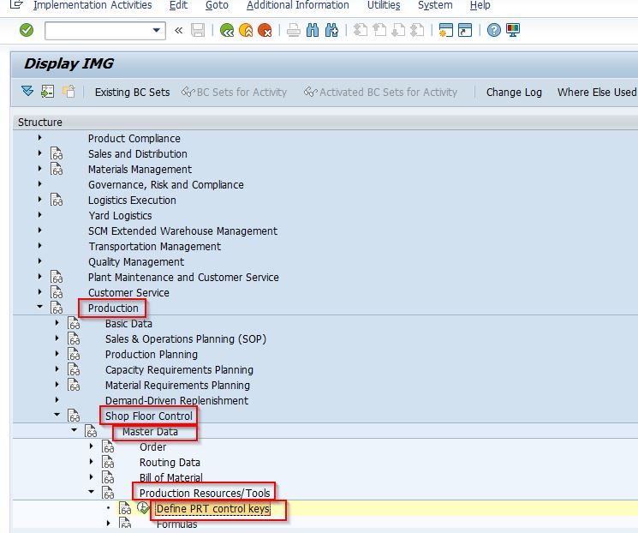Open the Help menu
638x533 pixels.
click(x=480, y=5)
